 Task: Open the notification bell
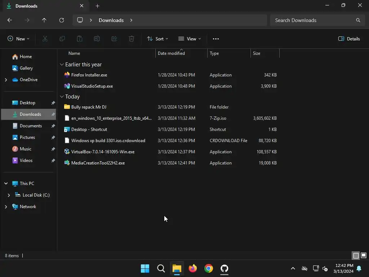tap(359, 268)
